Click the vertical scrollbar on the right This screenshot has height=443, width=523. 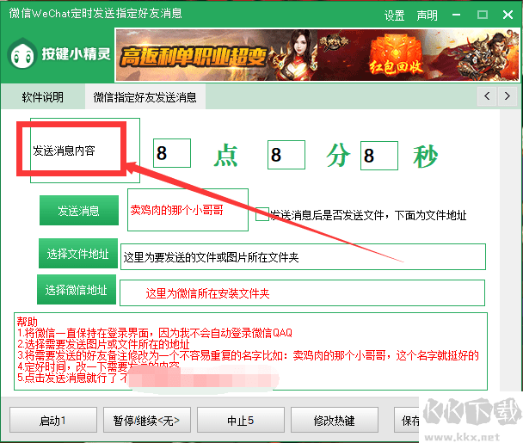click(510, 250)
